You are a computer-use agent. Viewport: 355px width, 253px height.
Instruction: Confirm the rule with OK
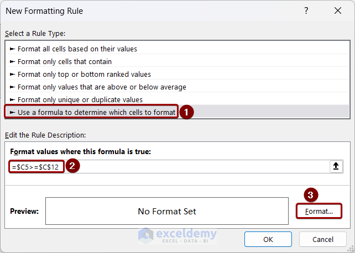[x=268, y=239]
